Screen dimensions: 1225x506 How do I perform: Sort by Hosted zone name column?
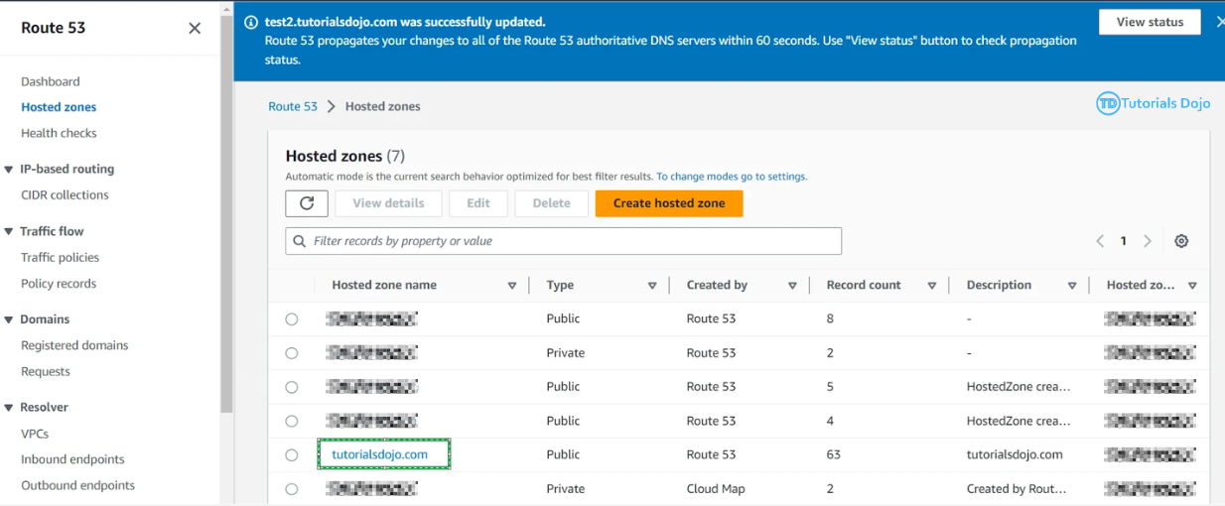512,286
